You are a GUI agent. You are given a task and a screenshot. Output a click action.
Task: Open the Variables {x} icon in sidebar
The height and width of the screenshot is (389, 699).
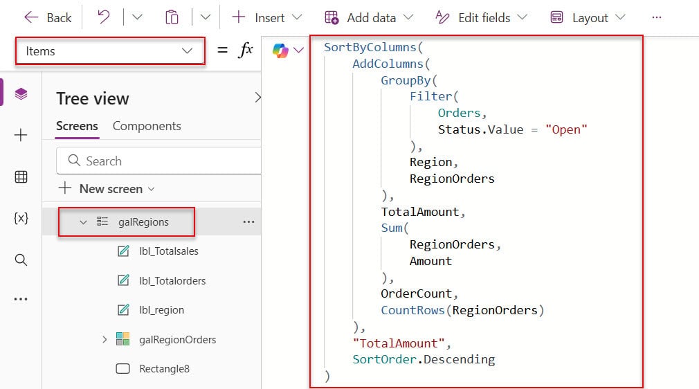(21, 218)
